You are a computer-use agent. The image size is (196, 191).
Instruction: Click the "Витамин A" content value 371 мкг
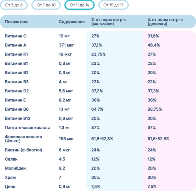pos(66,45)
